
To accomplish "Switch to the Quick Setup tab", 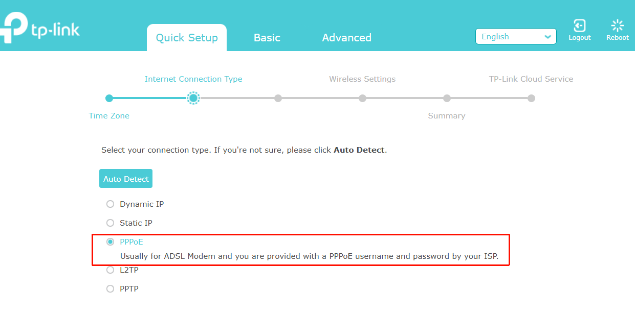I will tap(187, 38).
